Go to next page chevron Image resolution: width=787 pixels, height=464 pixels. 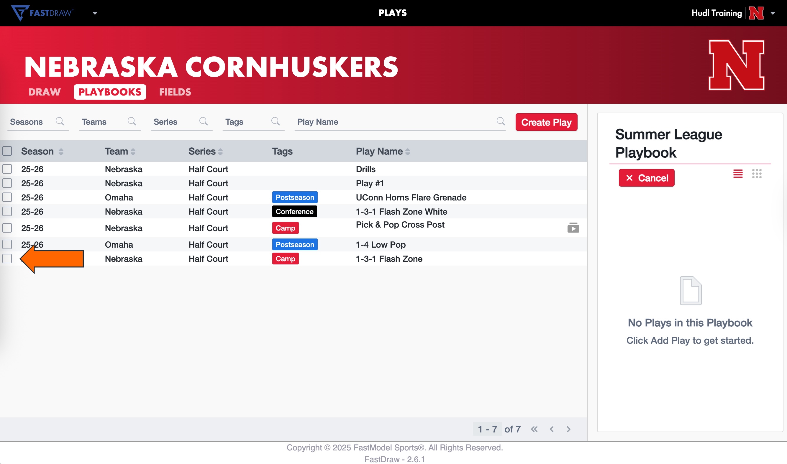[x=569, y=429]
